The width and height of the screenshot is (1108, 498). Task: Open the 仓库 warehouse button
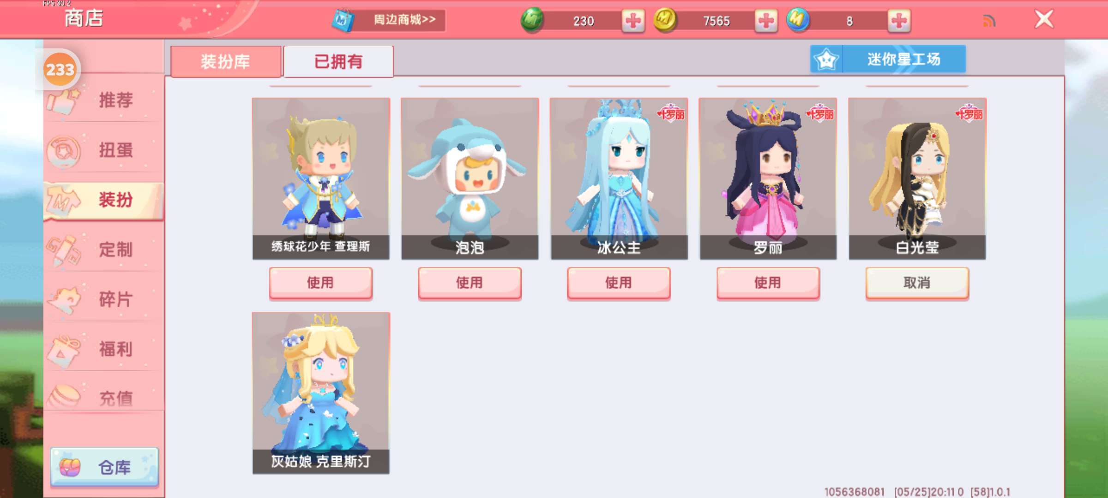(x=104, y=467)
